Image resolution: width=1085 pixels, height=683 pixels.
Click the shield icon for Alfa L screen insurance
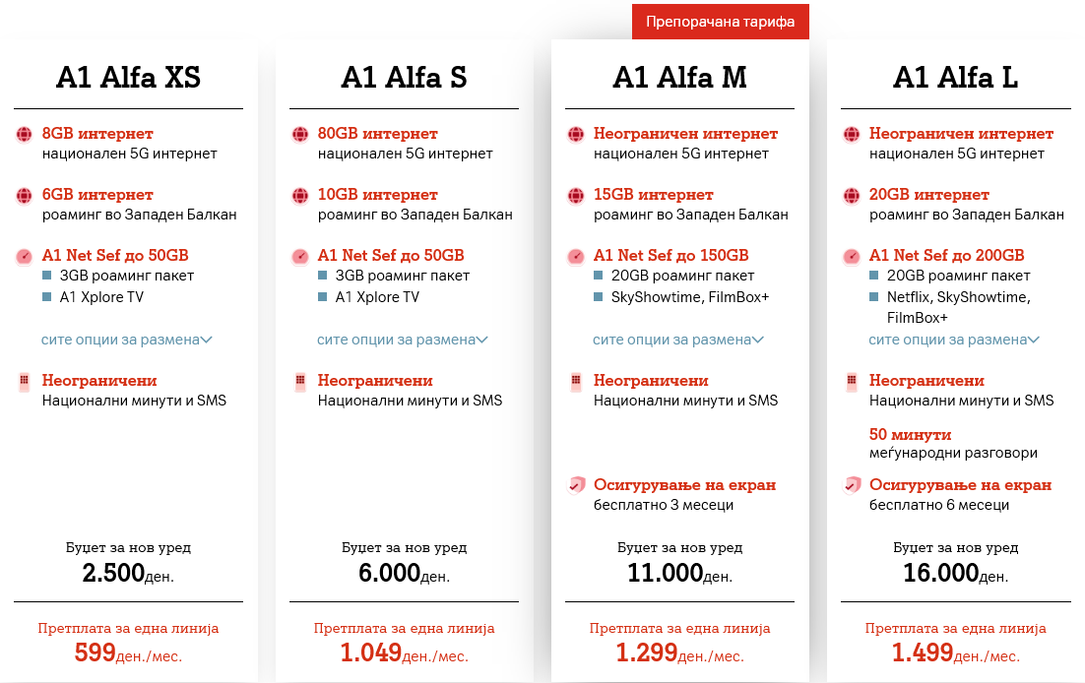[852, 485]
